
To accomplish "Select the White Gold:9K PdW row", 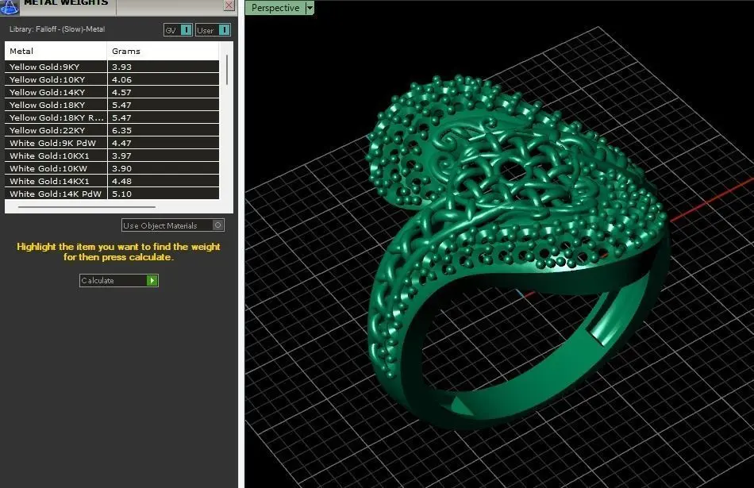I will [112, 143].
